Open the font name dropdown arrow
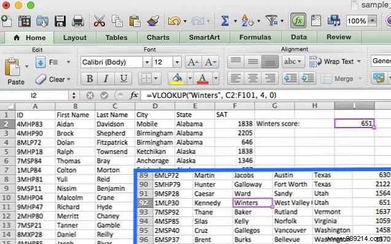Image resolution: width=391 pixels, height=244 pixels. (147, 62)
